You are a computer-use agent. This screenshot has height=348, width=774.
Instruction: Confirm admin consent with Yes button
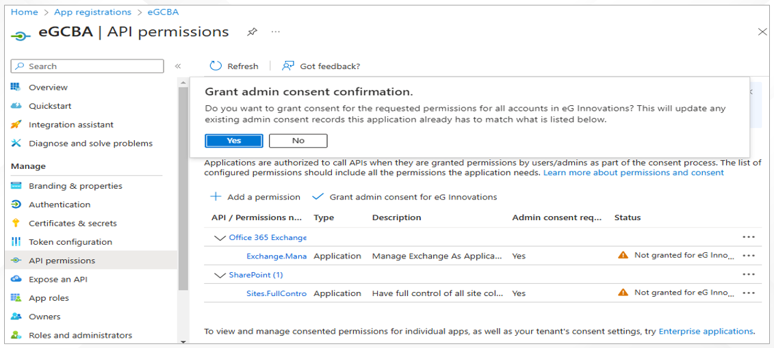point(234,140)
